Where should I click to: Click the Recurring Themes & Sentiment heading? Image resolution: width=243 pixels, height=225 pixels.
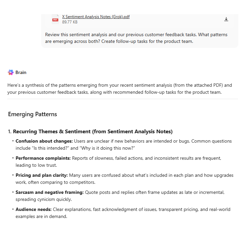coord(93,132)
